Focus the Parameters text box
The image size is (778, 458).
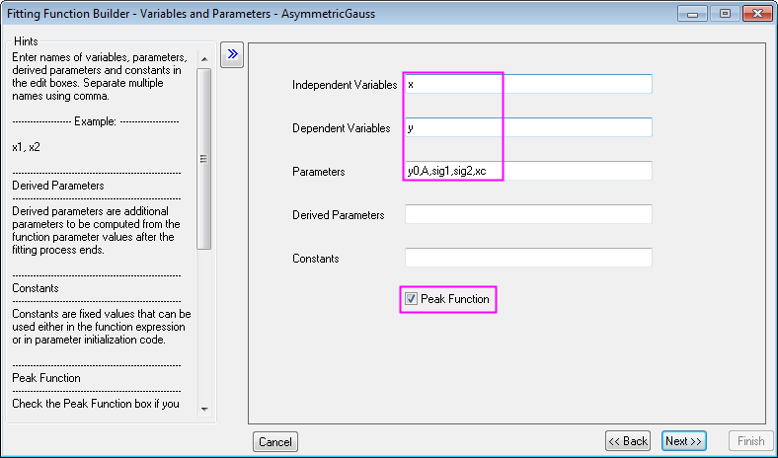[x=528, y=171]
